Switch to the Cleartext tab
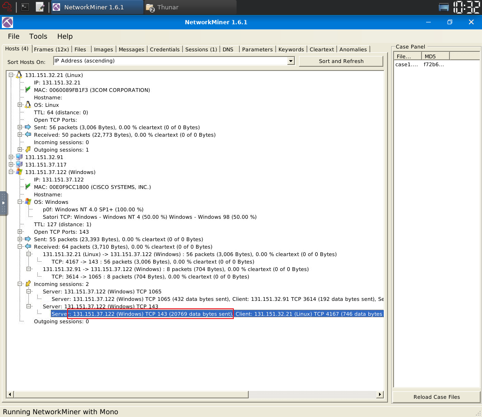 321,49
